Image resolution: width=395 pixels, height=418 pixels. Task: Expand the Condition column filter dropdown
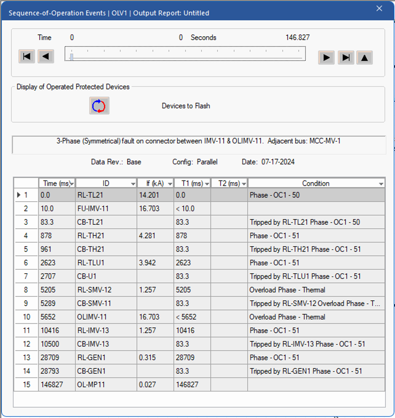381,184
